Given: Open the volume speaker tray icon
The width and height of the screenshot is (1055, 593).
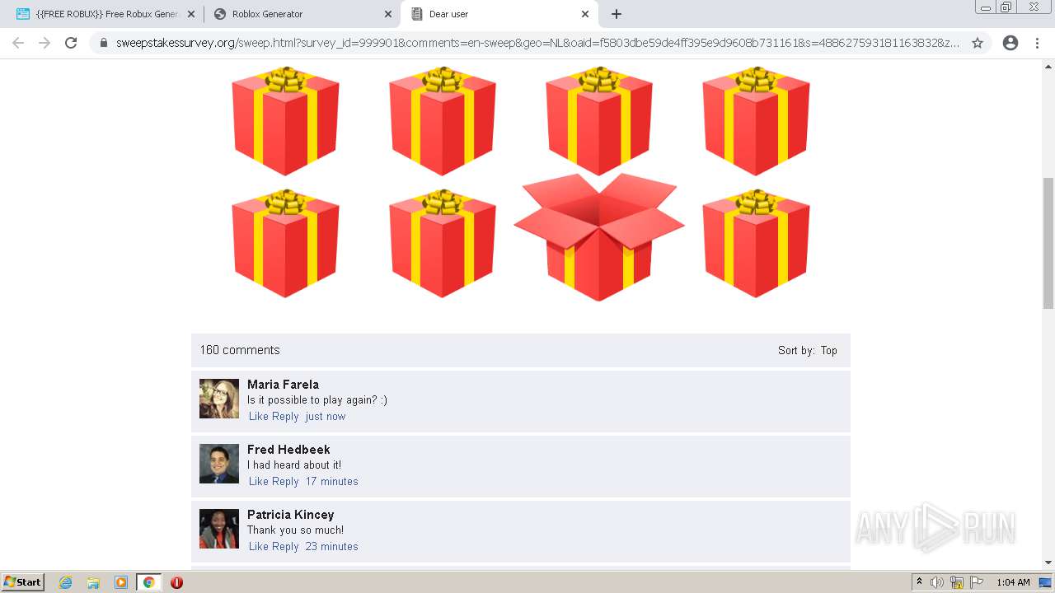Looking at the screenshot, I should point(937,582).
